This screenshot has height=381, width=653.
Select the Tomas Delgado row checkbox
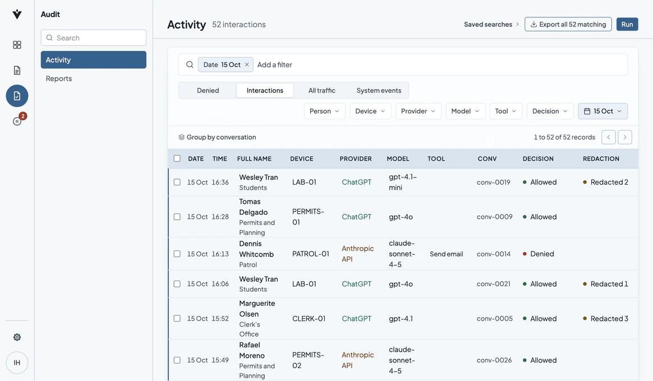[177, 217]
